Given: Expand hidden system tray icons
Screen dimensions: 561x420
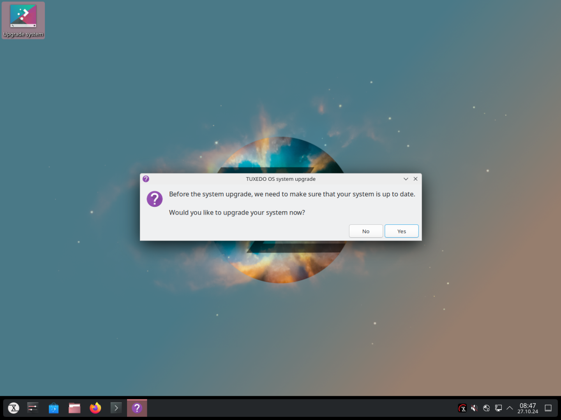Looking at the screenshot, I should [510, 408].
